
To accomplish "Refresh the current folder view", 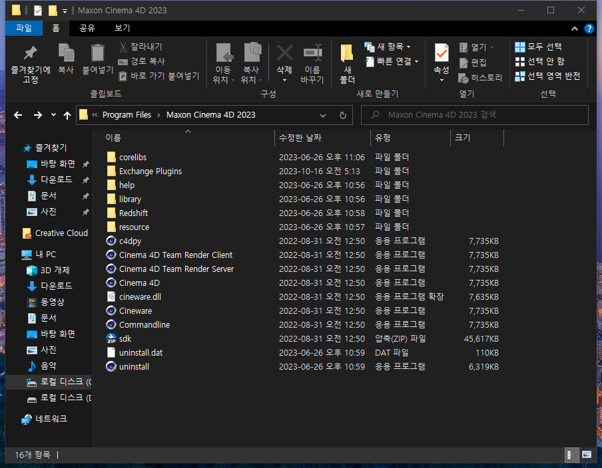I will click(343, 115).
